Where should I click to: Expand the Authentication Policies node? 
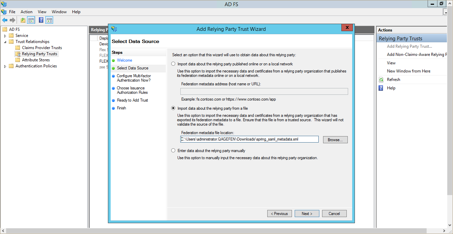(x=5, y=66)
